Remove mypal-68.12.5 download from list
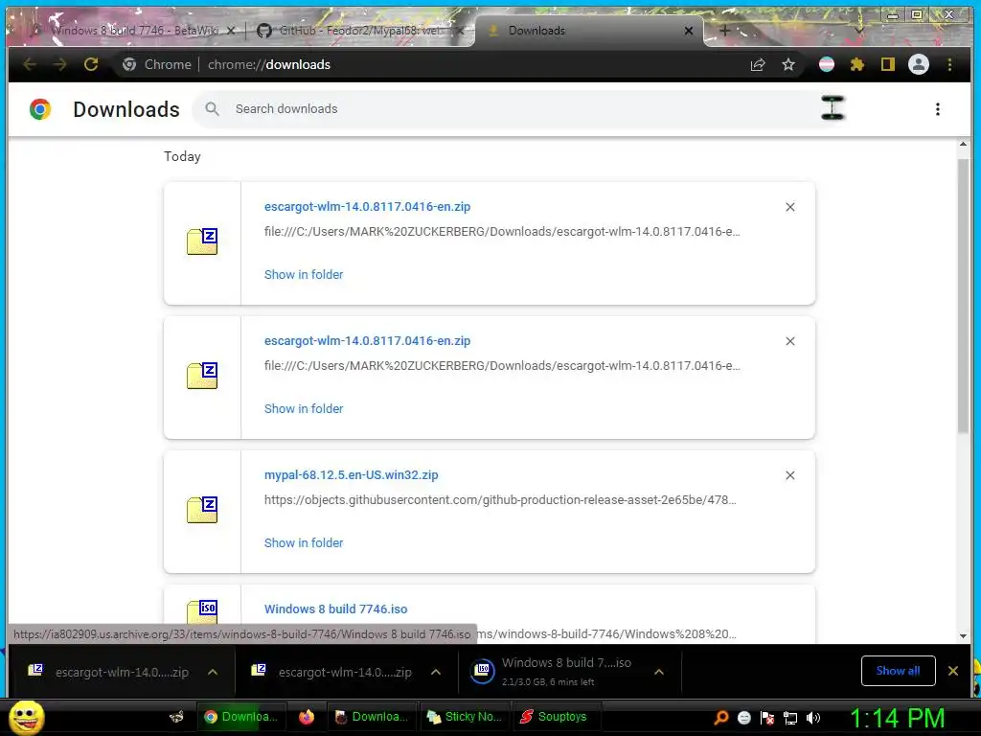981x736 pixels. (x=790, y=475)
